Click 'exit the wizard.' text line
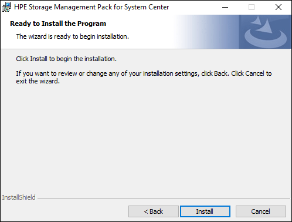292x222 pixels. (x=38, y=81)
